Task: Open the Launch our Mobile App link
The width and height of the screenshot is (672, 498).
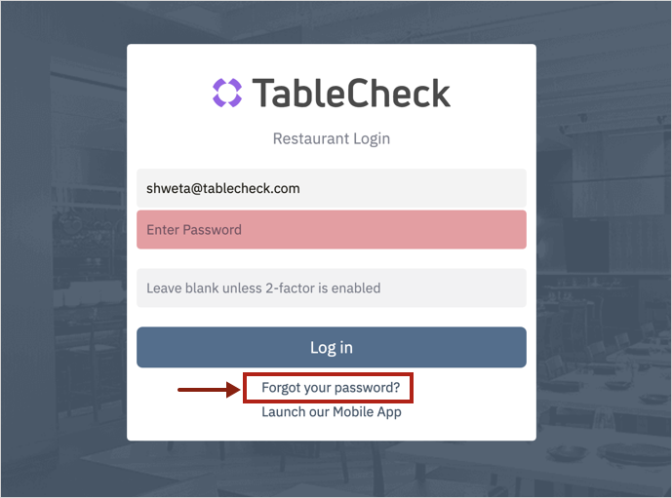Action: coord(332,412)
